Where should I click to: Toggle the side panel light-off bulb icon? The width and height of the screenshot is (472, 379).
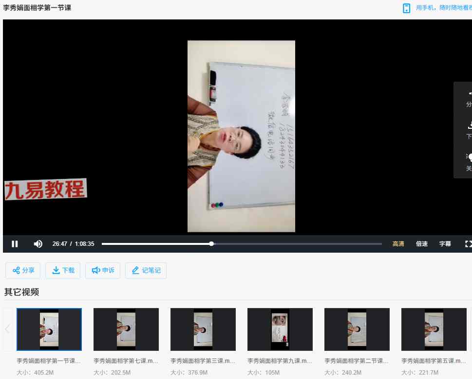point(469,157)
